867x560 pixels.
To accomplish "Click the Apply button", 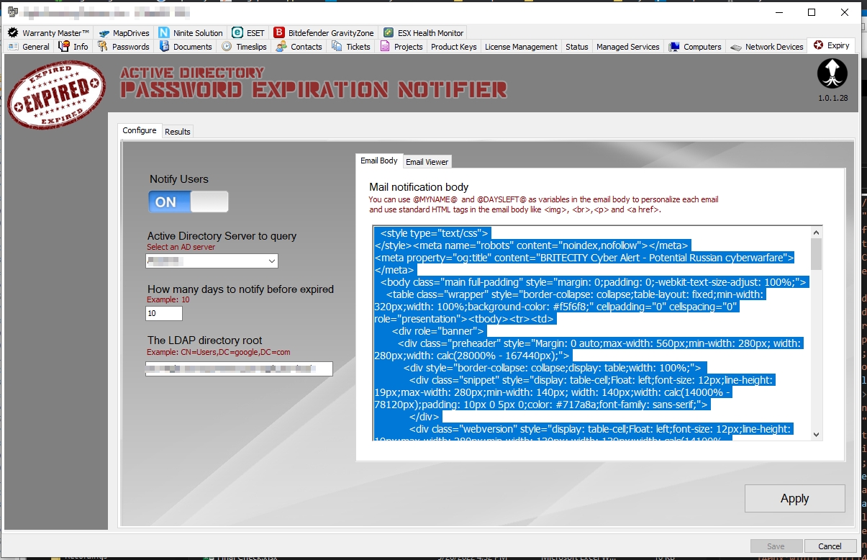I will point(794,499).
